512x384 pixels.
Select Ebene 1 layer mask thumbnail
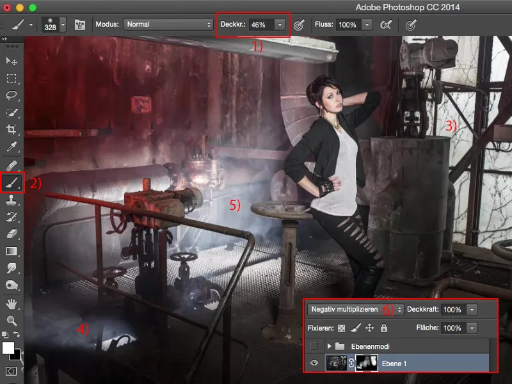click(366, 363)
